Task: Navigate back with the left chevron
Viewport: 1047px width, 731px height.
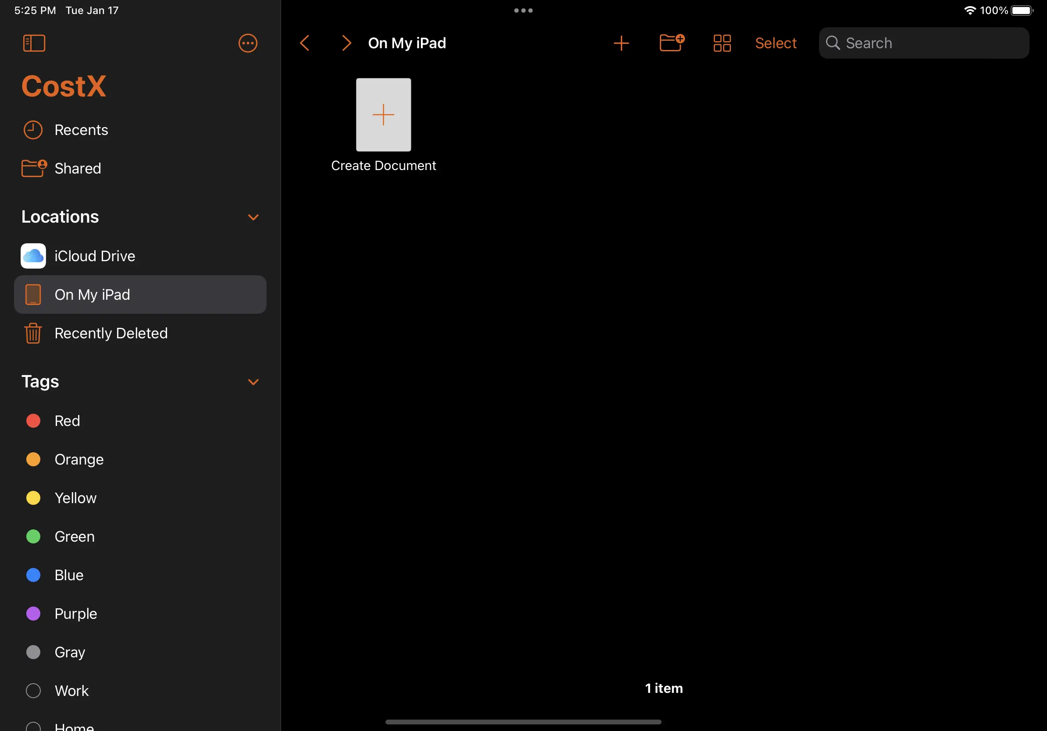Action: point(305,43)
